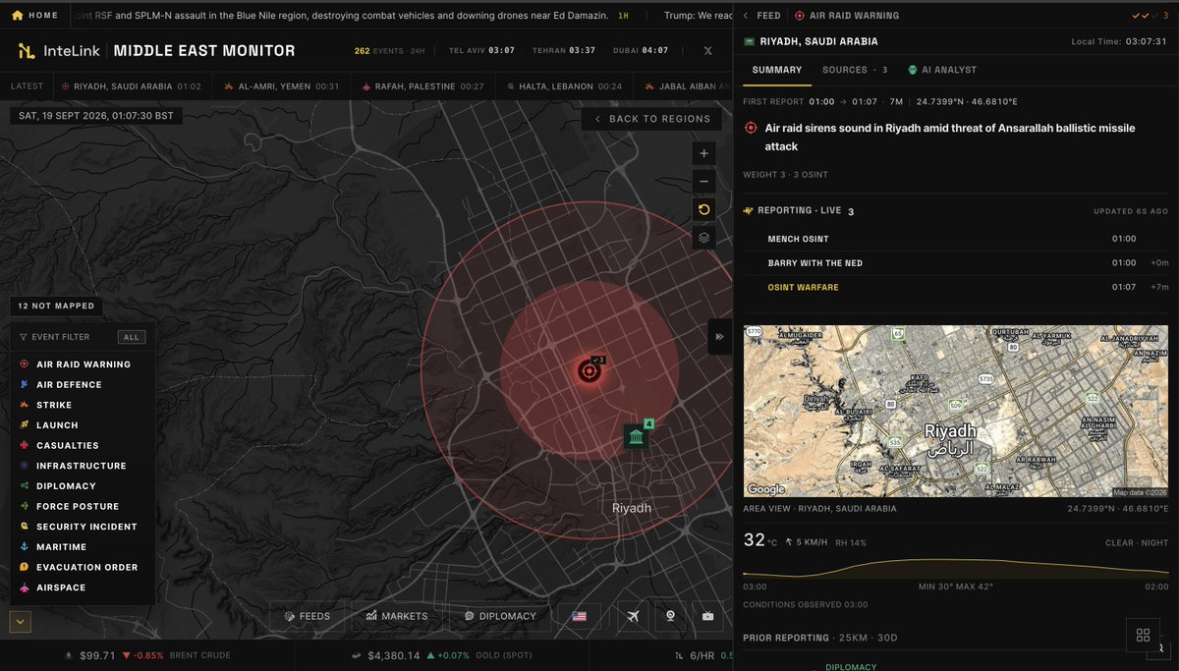Click the InteLink logo
The image size is (1179, 671).
(x=60, y=50)
